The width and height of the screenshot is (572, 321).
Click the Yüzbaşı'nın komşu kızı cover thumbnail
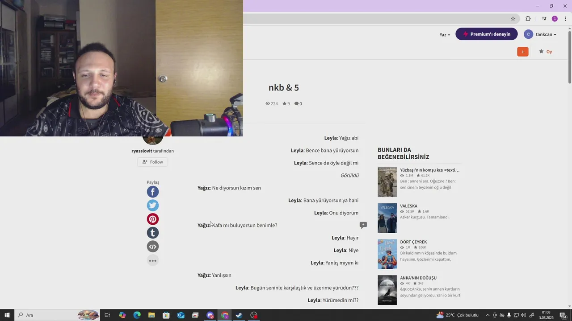[x=387, y=182]
